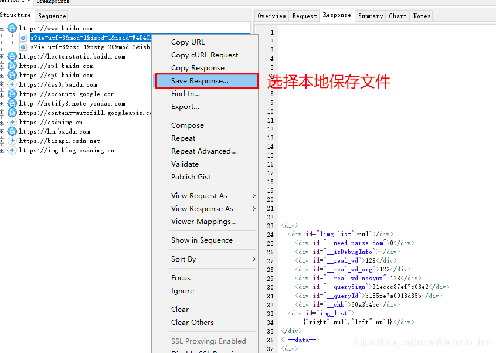496x353 pixels.
Task: Choose Copy Response menu item
Action: pos(205,68)
